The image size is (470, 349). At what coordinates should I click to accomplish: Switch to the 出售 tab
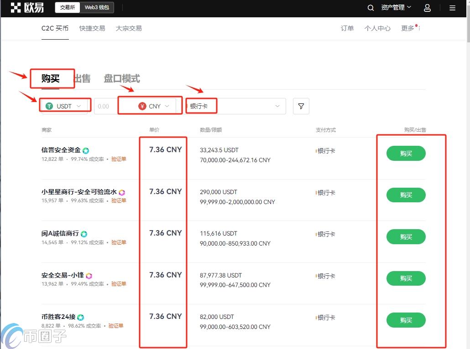pyautogui.click(x=82, y=78)
